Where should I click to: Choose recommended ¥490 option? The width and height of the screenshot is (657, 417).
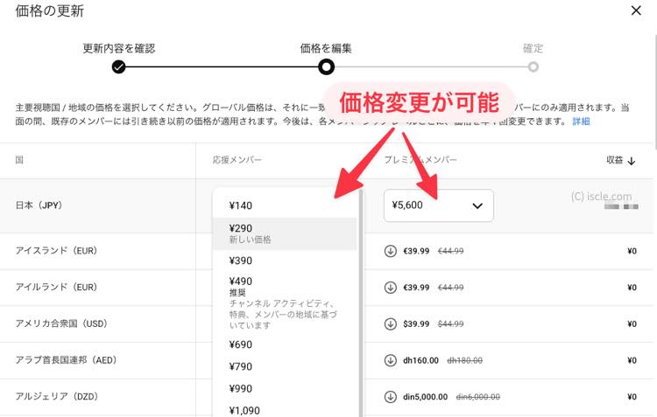[x=285, y=302]
